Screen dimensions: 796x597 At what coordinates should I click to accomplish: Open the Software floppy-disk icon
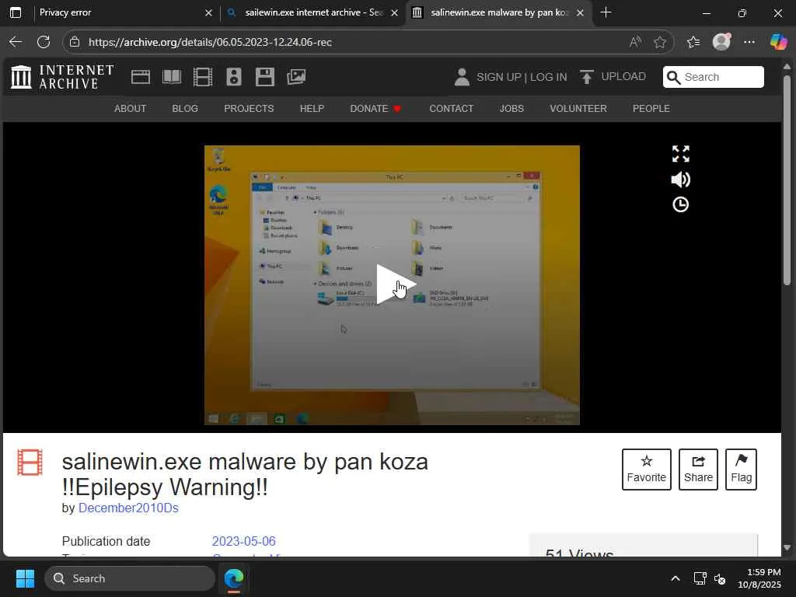pyautogui.click(x=265, y=77)
